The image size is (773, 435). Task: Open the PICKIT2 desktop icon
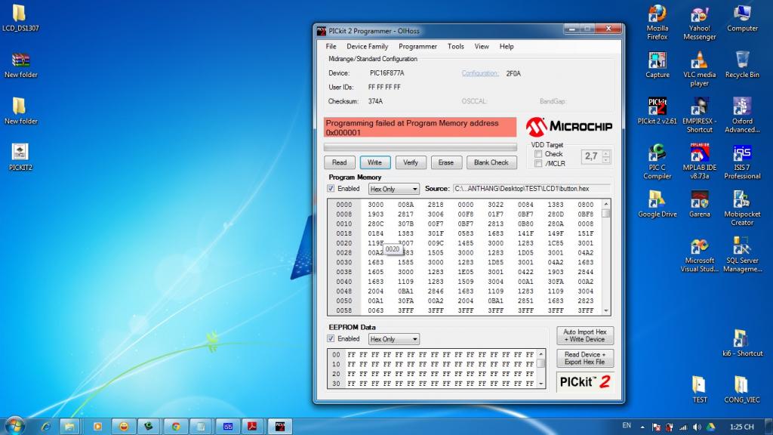click(20, 156)
